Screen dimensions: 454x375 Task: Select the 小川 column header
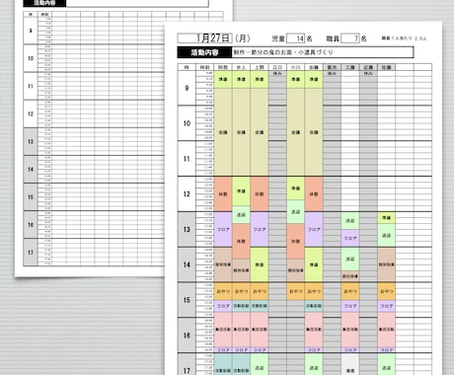[x=295, y=67]
